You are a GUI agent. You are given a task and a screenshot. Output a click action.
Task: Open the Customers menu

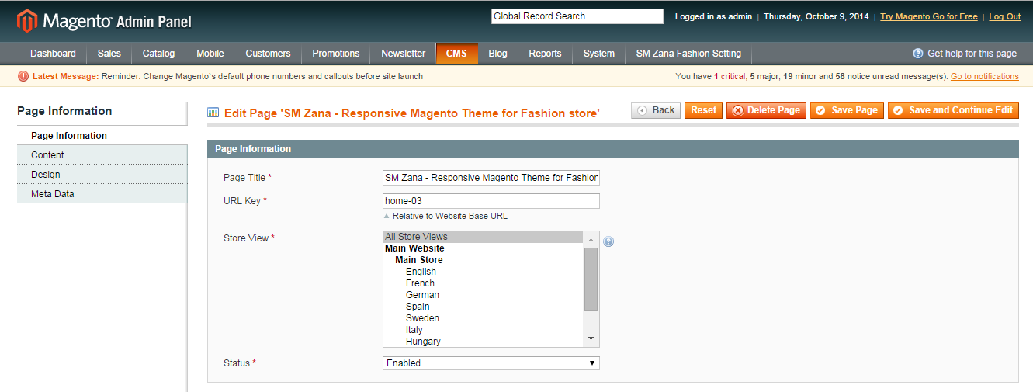[268, 54]
